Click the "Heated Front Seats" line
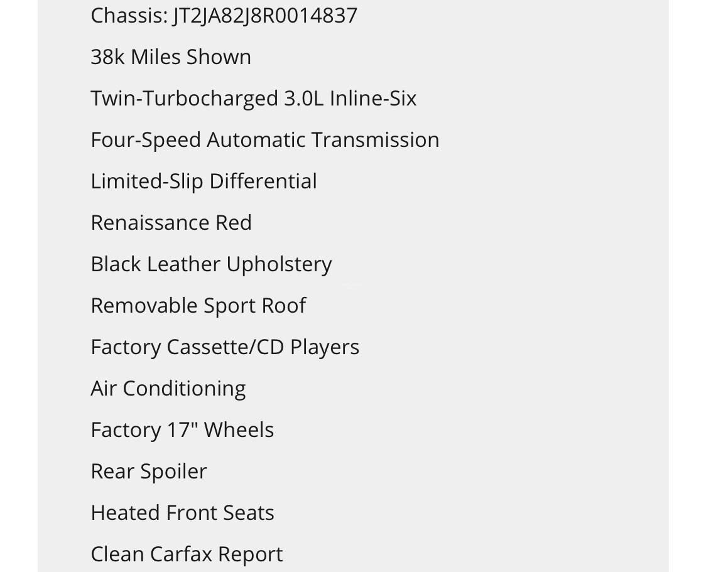Screen dimensions: 706x572 [x=182, y=513]
